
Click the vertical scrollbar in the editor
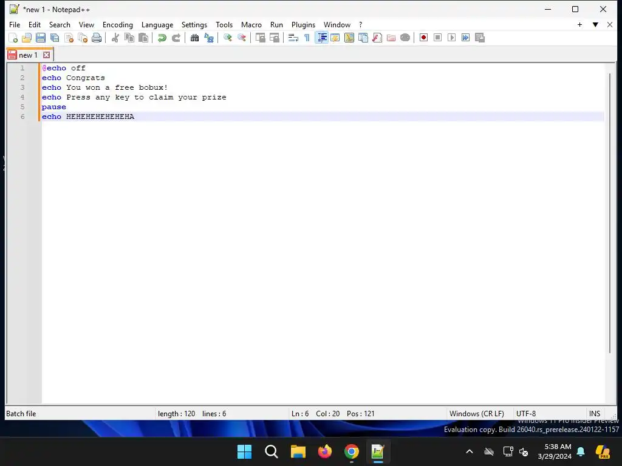610,213
